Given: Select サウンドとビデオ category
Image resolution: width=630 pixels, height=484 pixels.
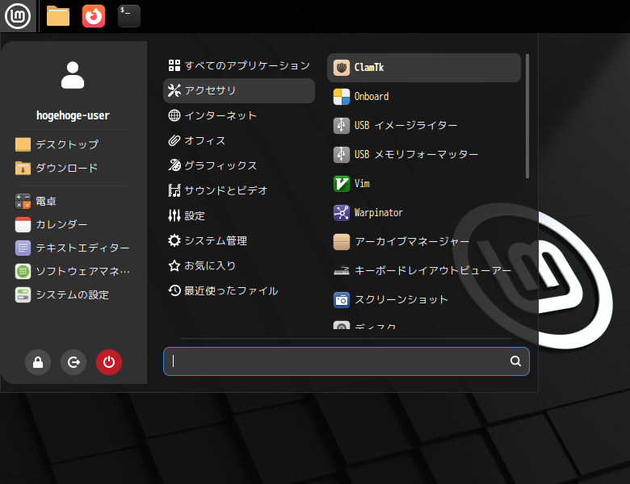Looking at the screenshot, I should [239, 190].
